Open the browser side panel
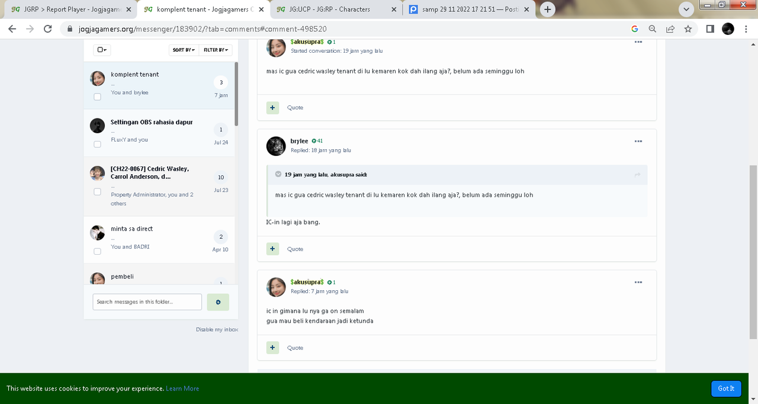The image size is (758, 404). [710, 28]
